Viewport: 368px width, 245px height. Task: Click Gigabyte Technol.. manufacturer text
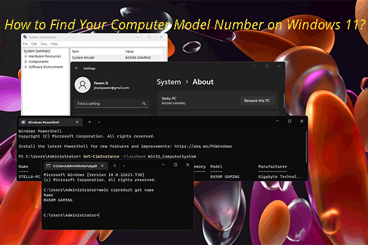point(280,176)
